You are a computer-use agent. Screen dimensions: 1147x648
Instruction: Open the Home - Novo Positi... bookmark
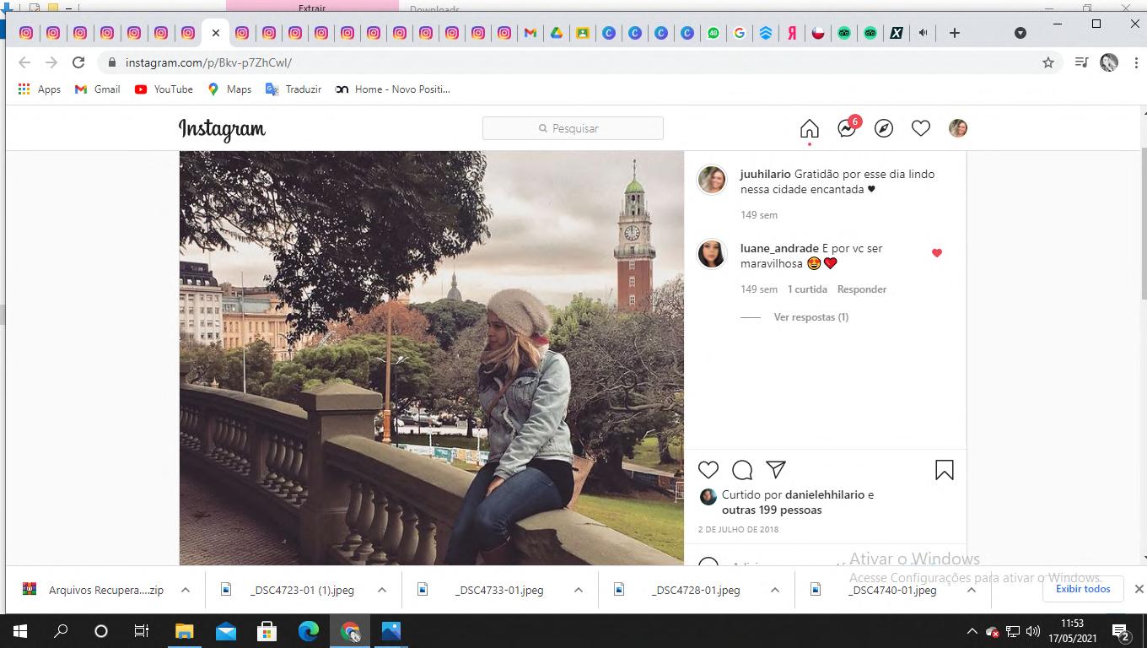393,89
